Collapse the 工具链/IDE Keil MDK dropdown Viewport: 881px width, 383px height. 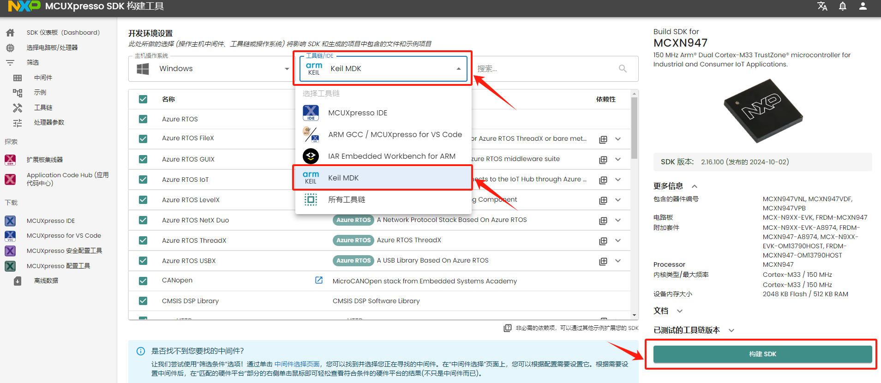pos(383,69)
